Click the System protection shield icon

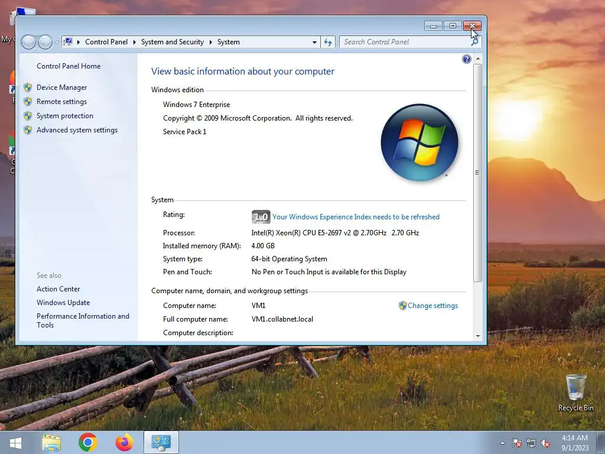click(x=28, y=116)
